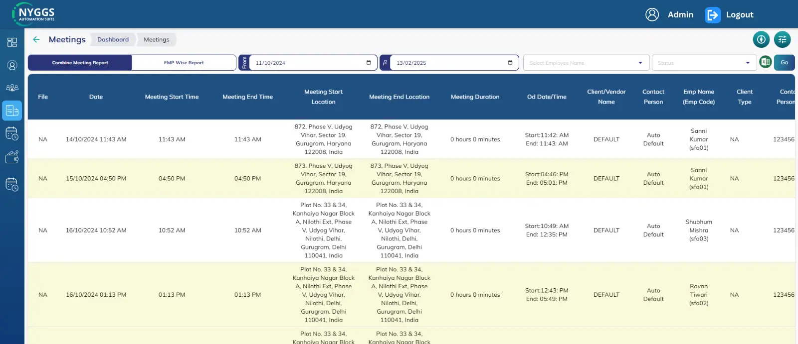Open the Status dropdown
The width and height of the screenshot is (798, 344).
703,63
